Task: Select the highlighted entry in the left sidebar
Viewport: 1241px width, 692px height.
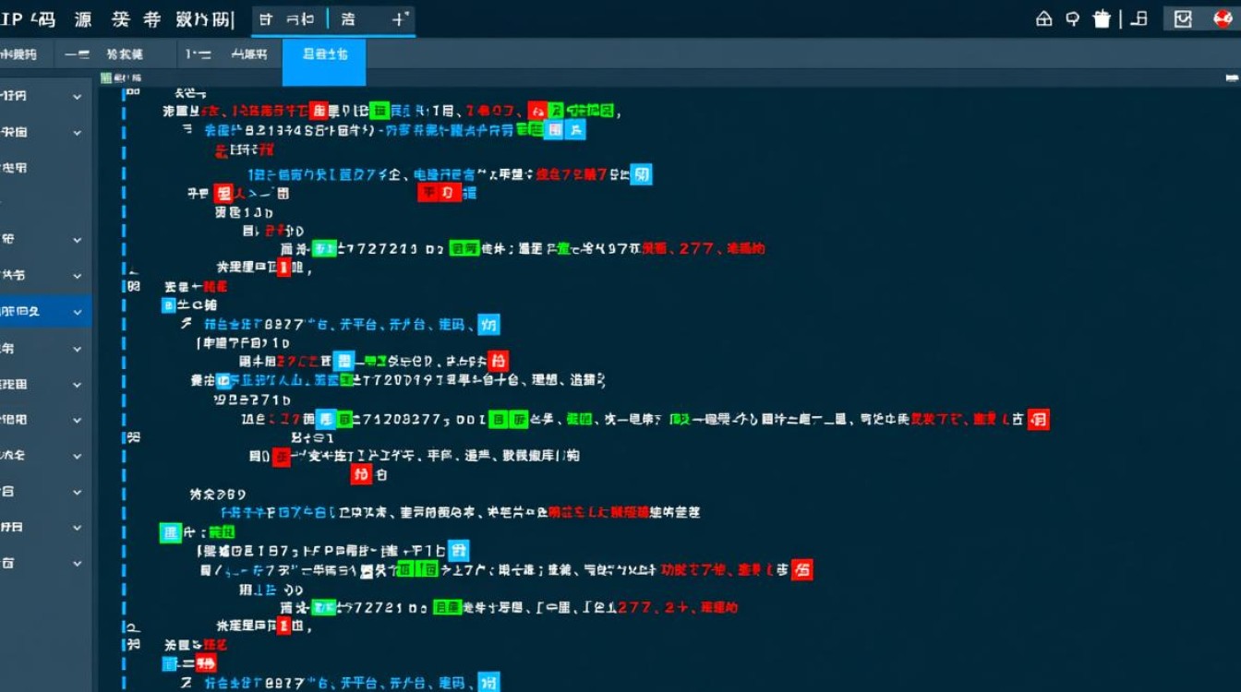Action: [x=37, y=311]
